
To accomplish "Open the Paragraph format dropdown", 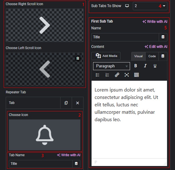I will pyautogui.click(x=111, y=66).
